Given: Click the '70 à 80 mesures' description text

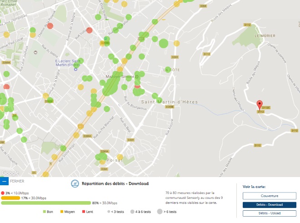Looking at the screenshot, I should click(194, 198).
